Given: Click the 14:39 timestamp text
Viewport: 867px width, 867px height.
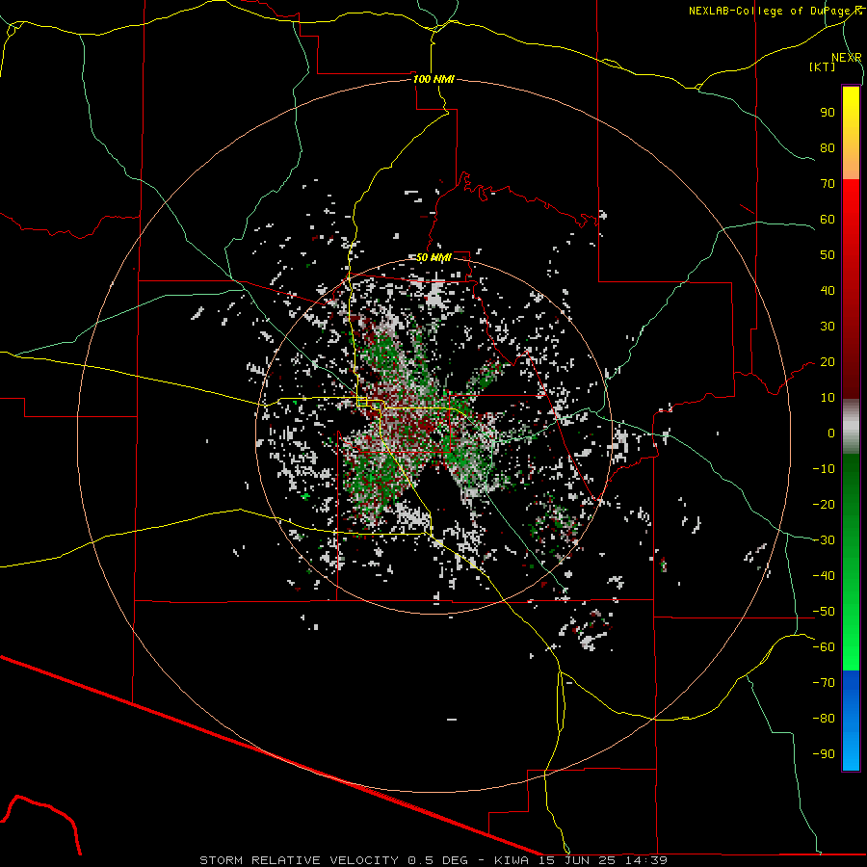Looking at the screenshot, I should [647, 860].
